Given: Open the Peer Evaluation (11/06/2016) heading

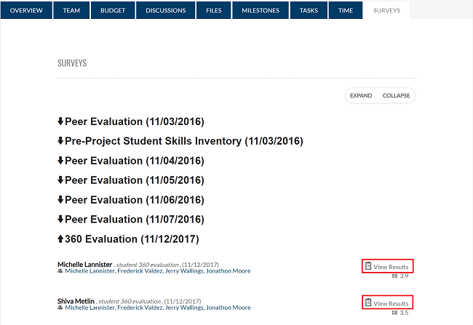Looking at the screenshot, I should [135, 200].
